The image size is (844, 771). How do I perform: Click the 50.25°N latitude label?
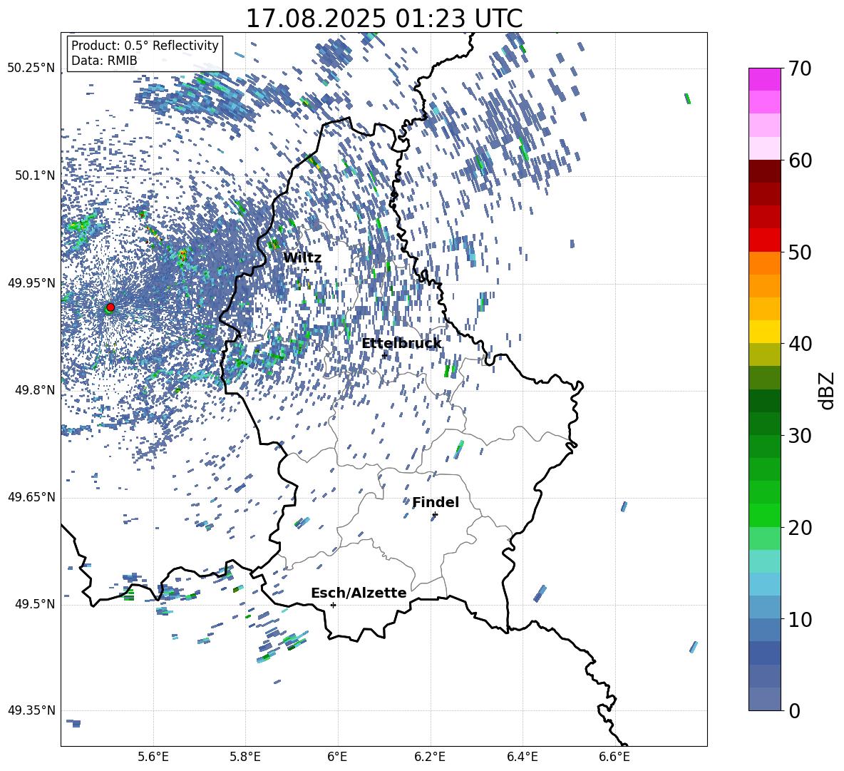pyautogui.click(x=31, y=68)
